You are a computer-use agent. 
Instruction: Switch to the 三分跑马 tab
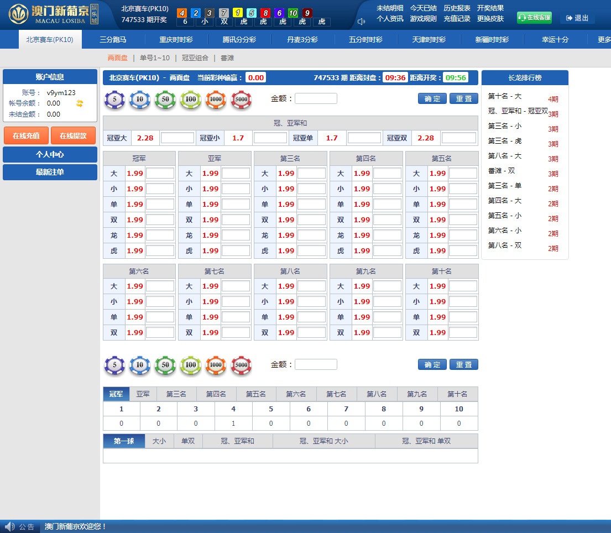coord(113,40)
